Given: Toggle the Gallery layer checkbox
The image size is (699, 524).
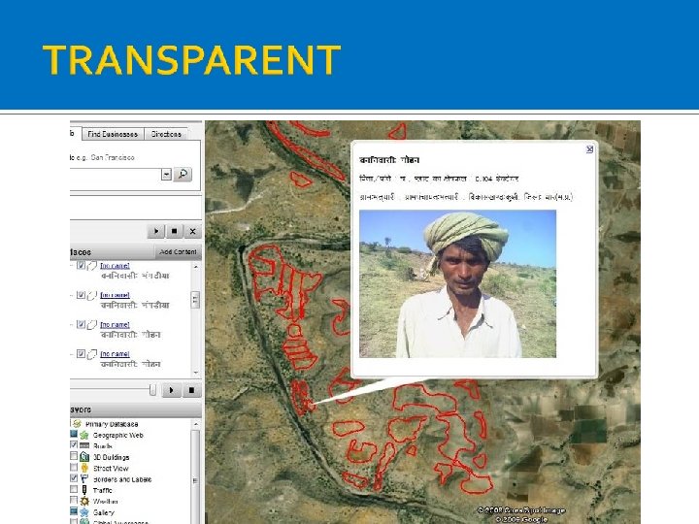Looking at the screenshot, I should 74,511.
